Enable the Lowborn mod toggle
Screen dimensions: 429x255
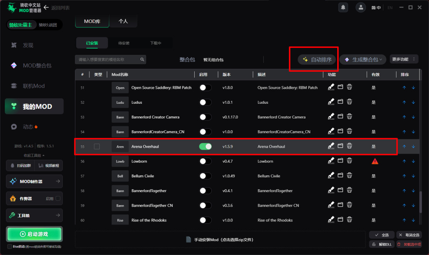coord(205,161)
